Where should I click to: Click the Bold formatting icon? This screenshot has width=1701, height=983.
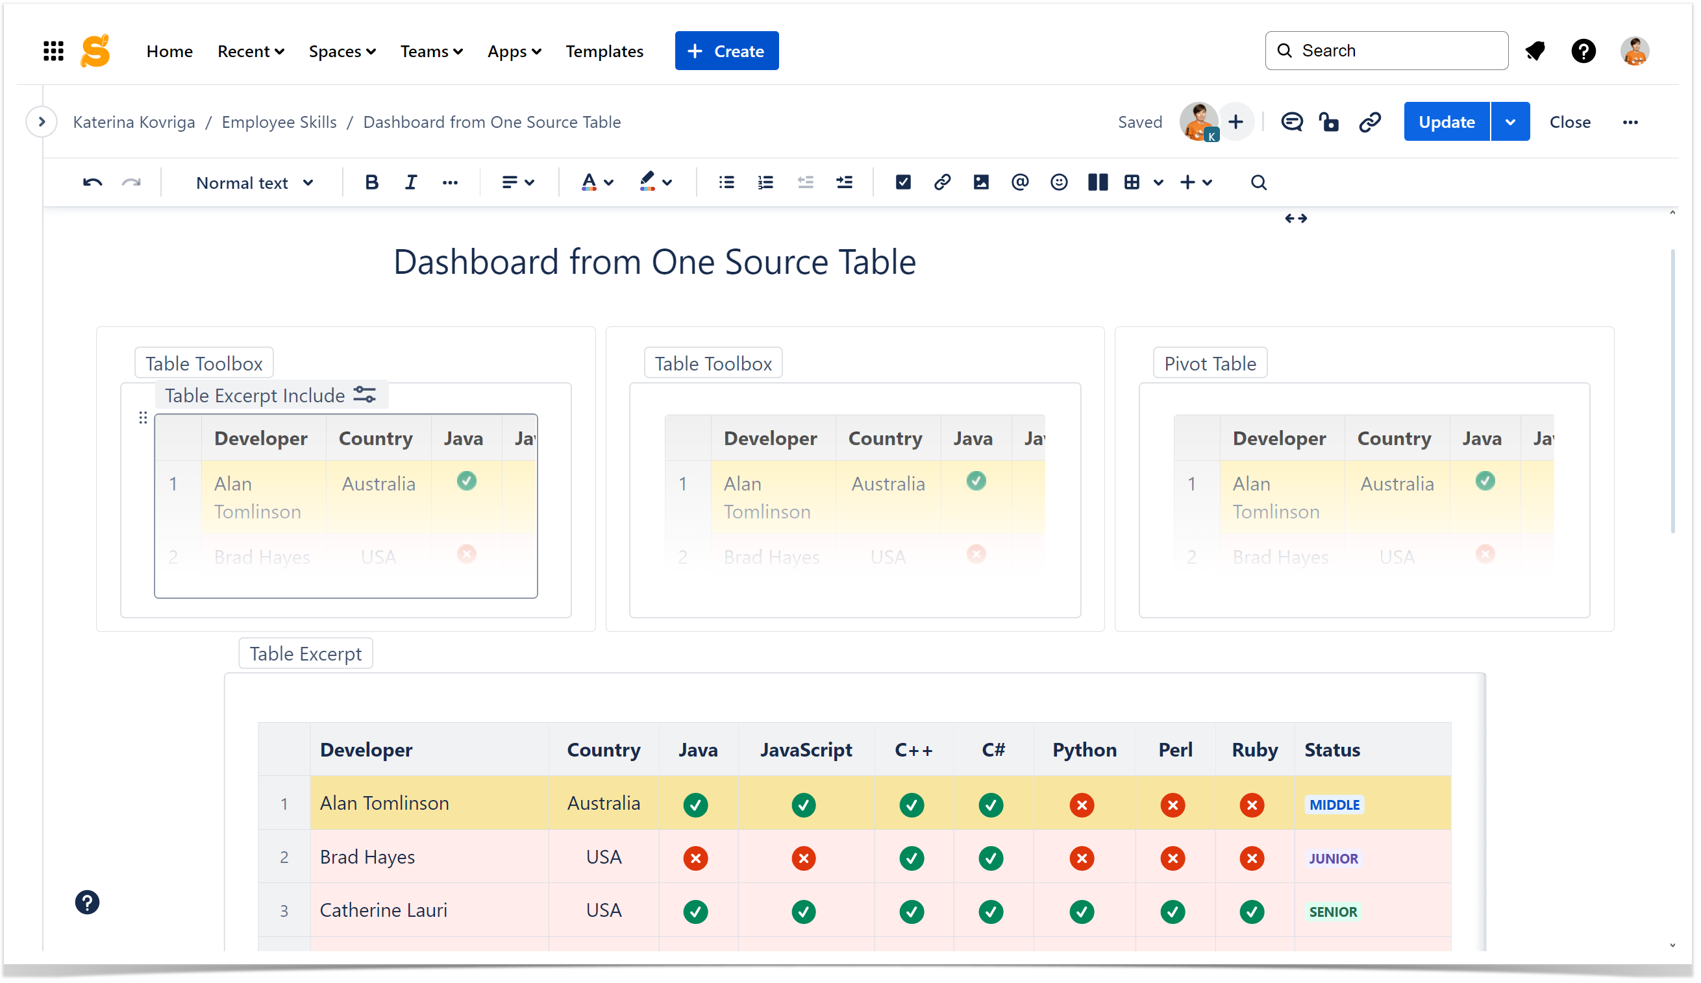click(371, 182)
